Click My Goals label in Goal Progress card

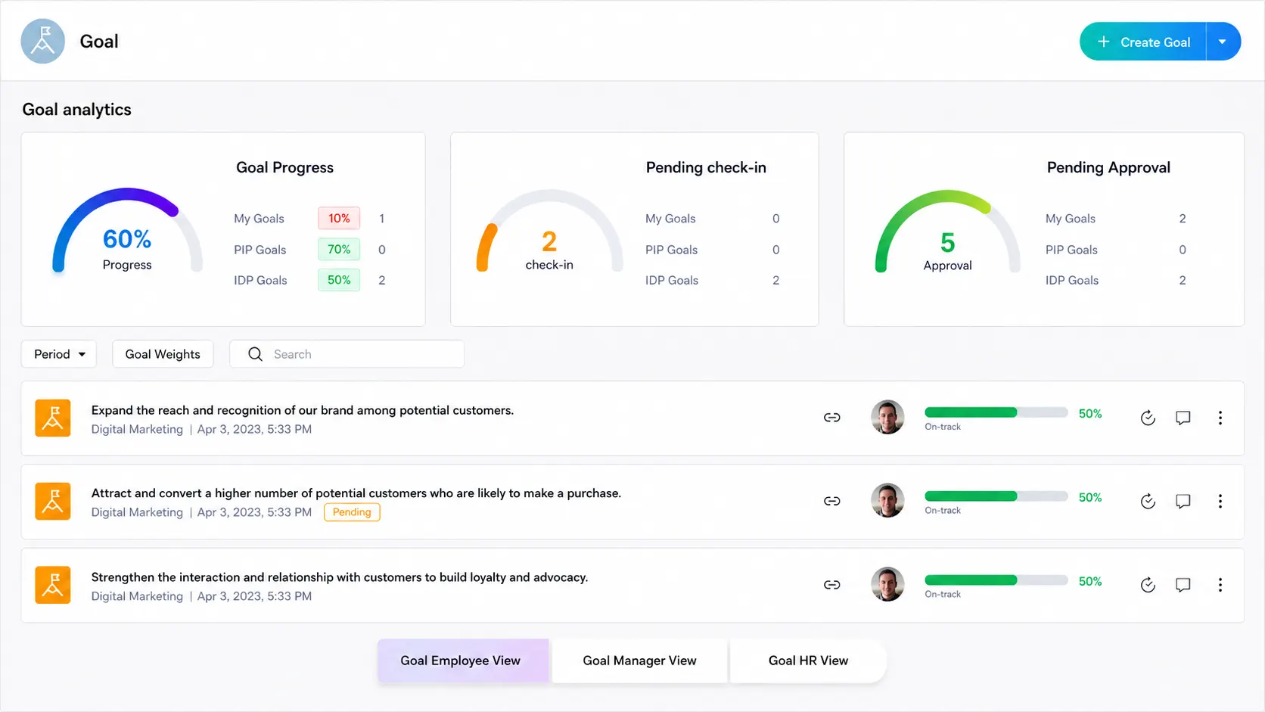coord(259,219)
